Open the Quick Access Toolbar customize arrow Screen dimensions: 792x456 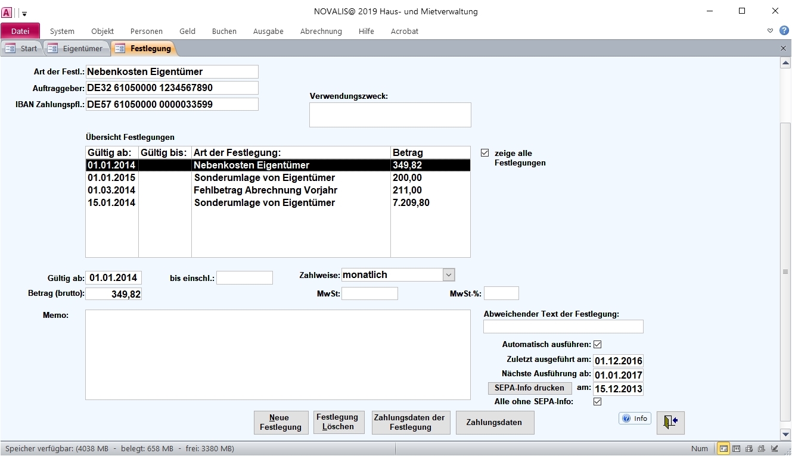click(24, 13)
